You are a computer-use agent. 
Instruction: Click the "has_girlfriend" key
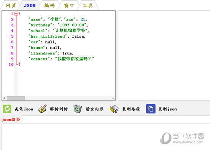pyautogui.click(x=47, y=36)
